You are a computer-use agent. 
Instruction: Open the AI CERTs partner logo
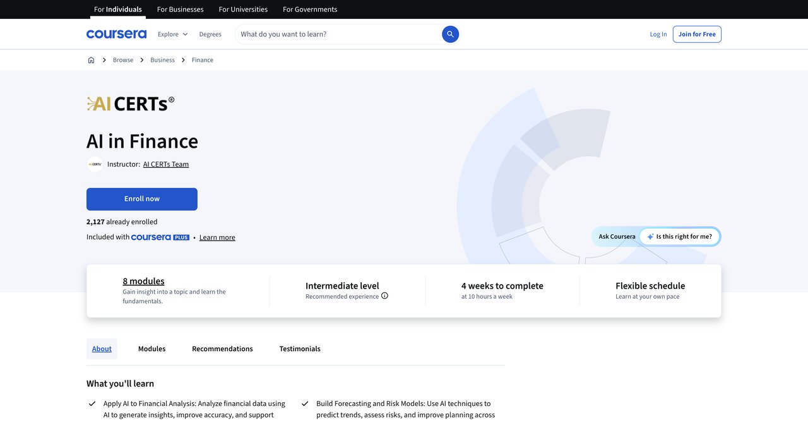tap(131, 104)
